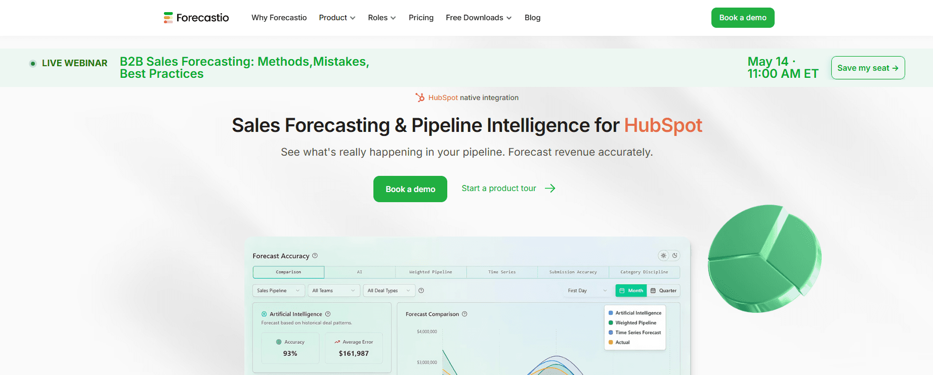
Task: Expand the Roles navigation menu
Action: 382,18
